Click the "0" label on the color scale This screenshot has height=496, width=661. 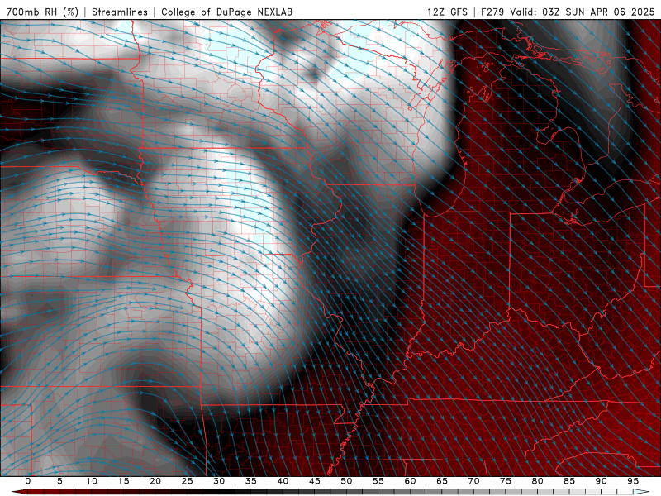click(x=28, y=481)
